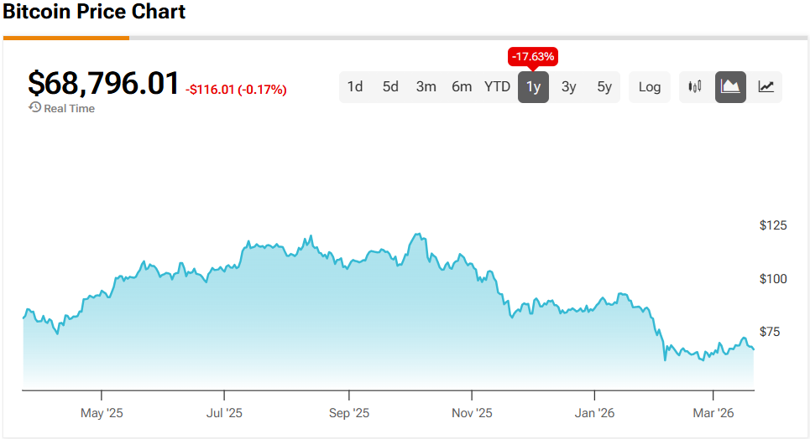
Task: Click the -$116.01 (-0.17%) price change
Action: click(236, 89)
